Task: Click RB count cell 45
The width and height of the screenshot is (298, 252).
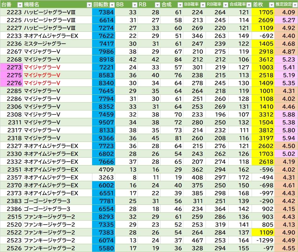Action: coord(149,138)
